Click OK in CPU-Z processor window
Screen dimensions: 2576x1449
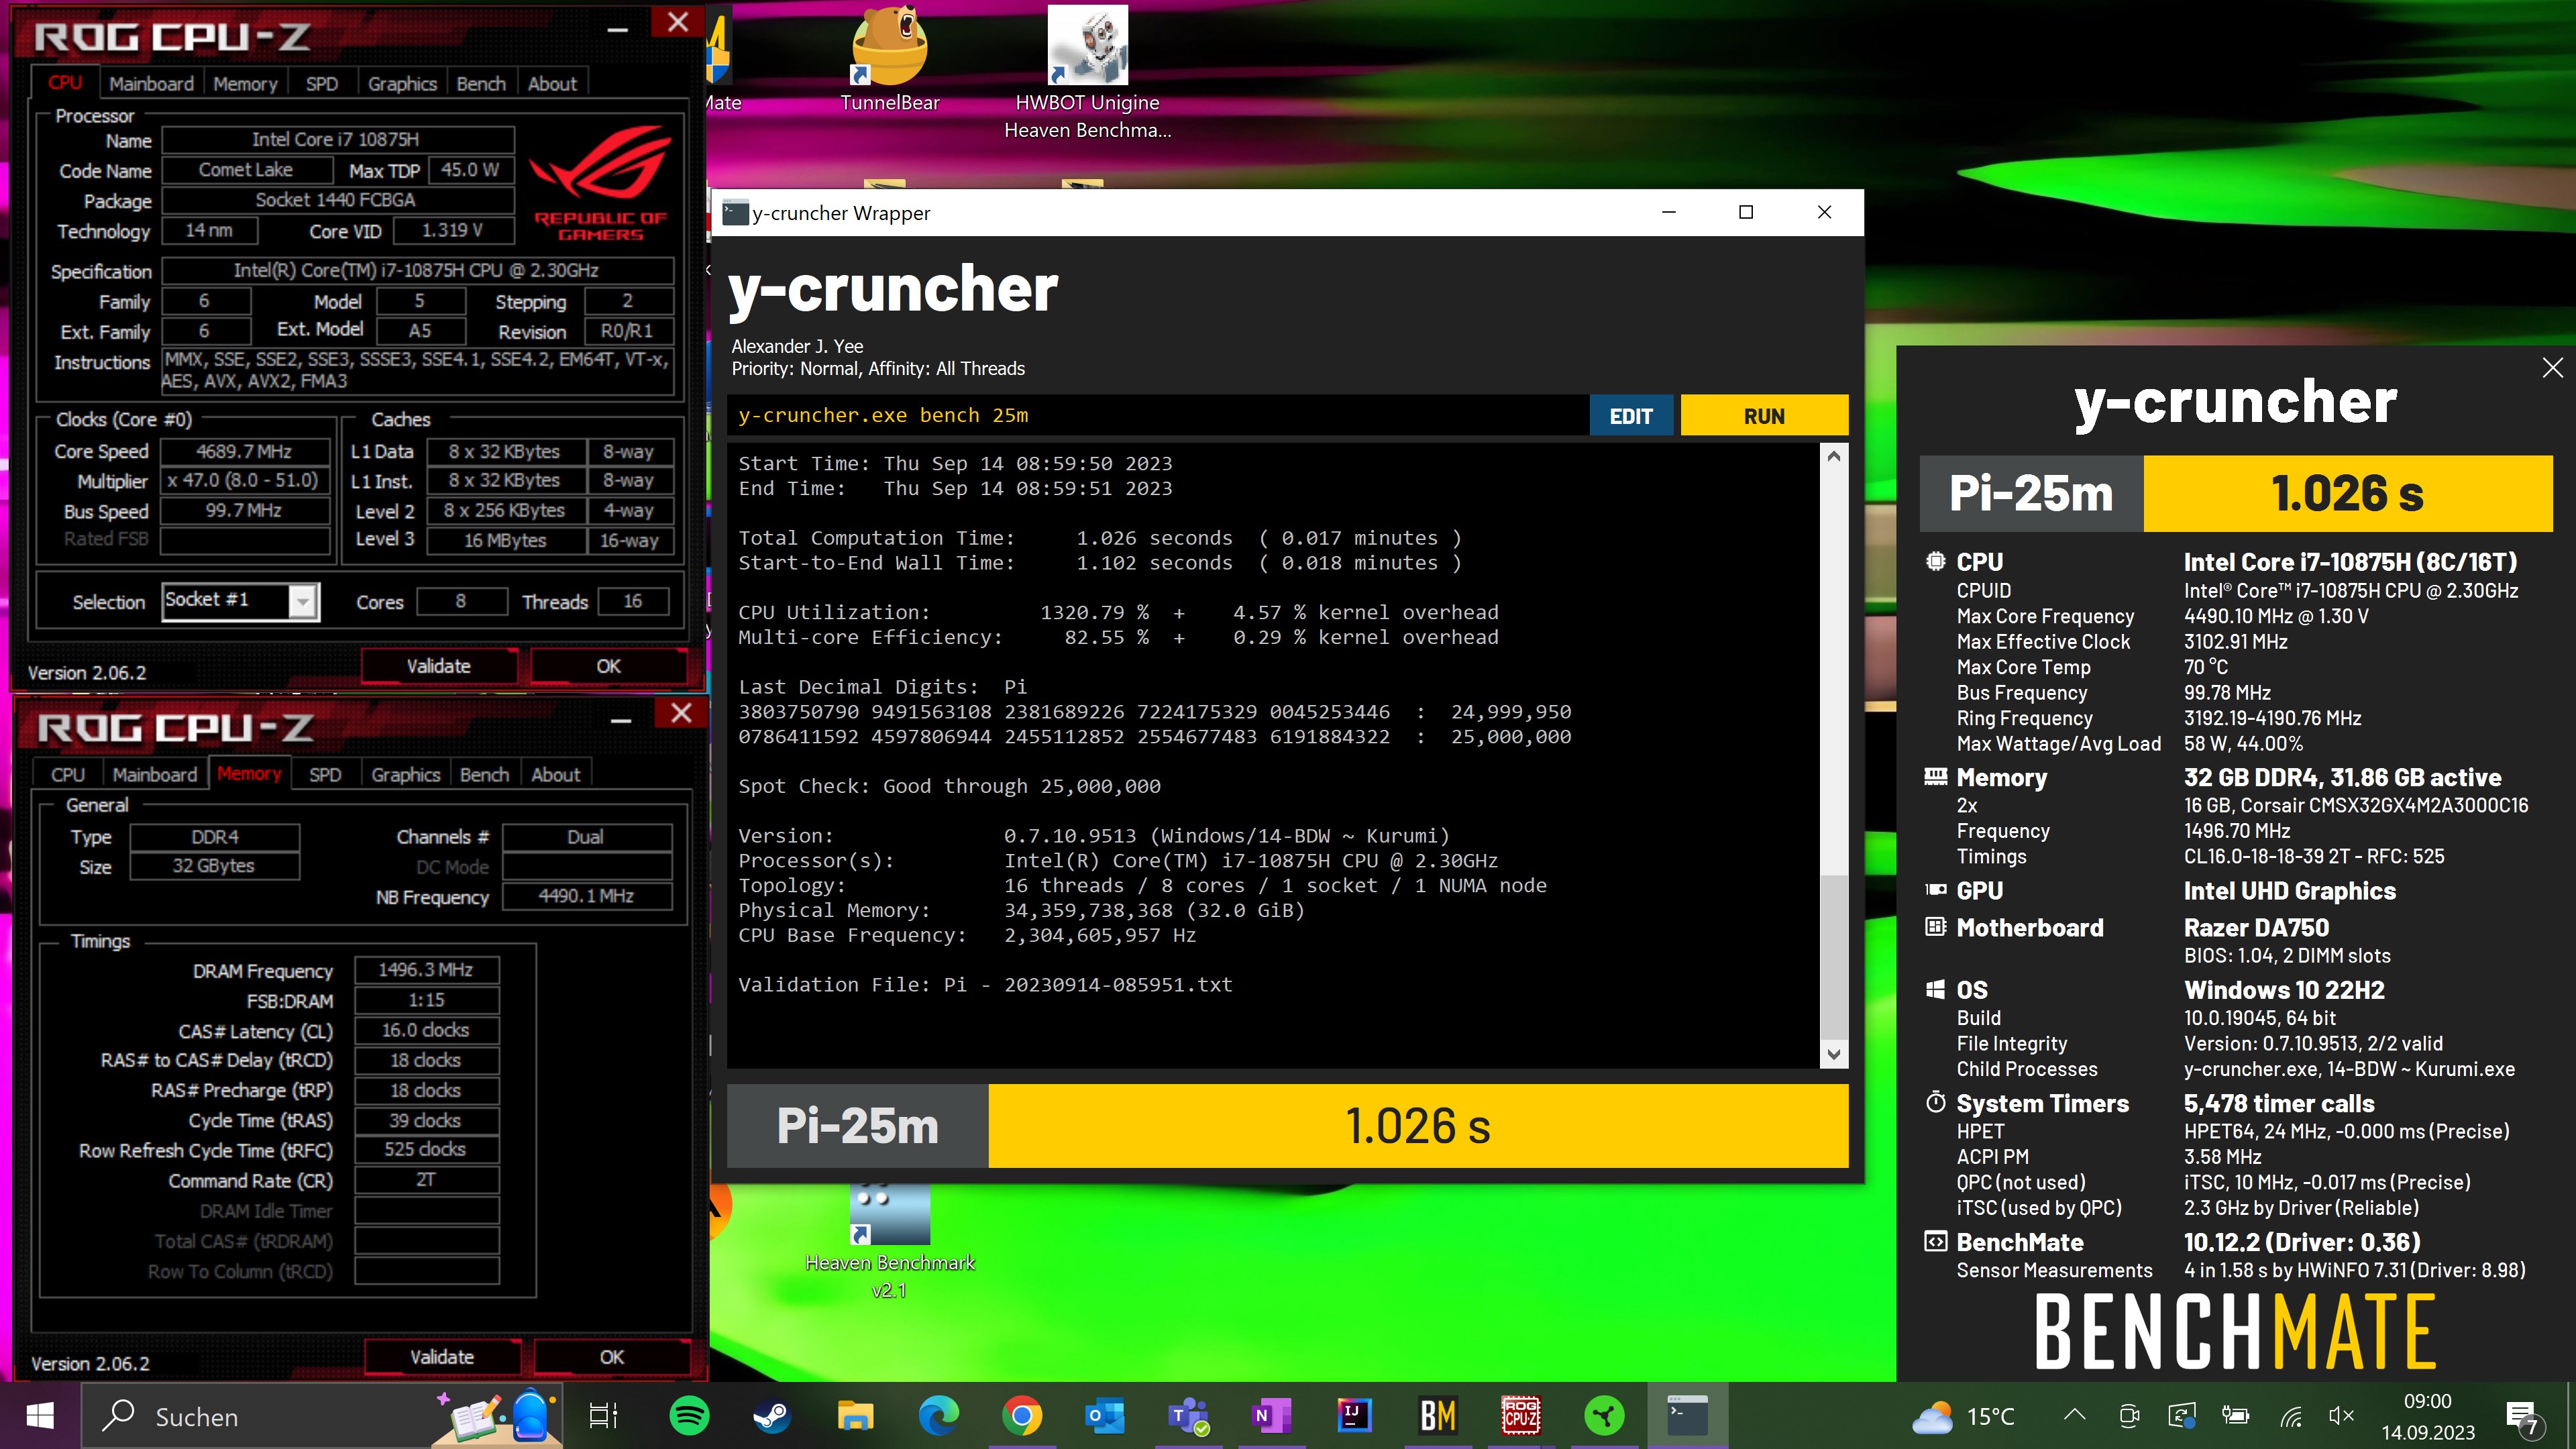click(x=608, y=666)
